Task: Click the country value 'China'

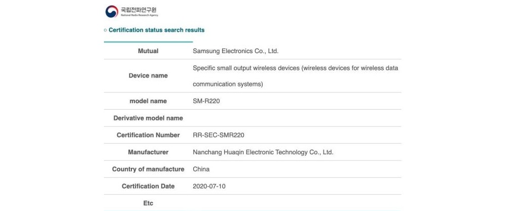Action: (x=201, y=170)
